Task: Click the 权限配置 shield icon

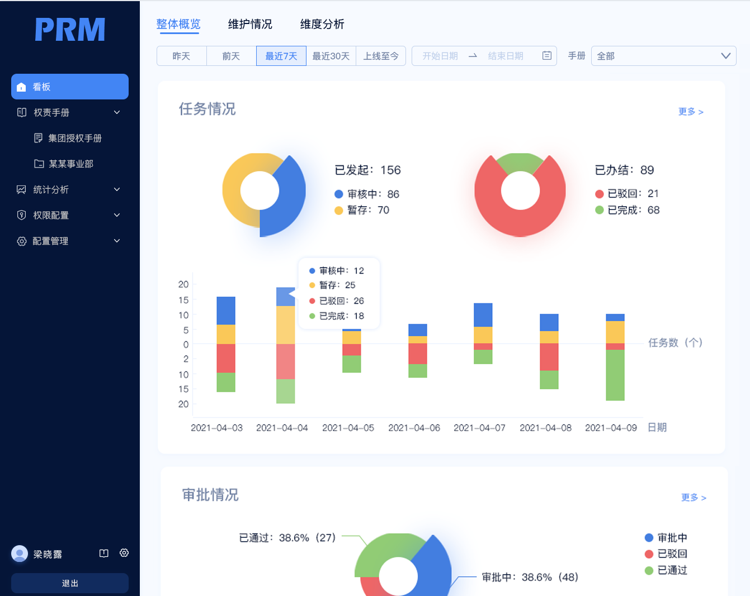Action: pyautogui.click(x=21, y=215)
